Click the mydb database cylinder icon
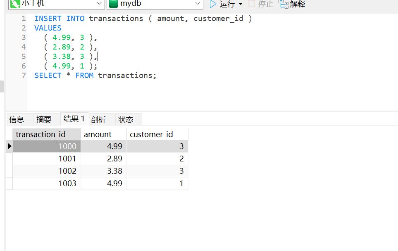Viewport: 398px width, 251px height. click(113, 4)
